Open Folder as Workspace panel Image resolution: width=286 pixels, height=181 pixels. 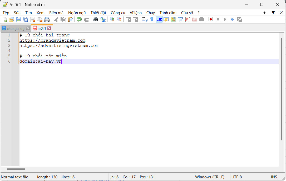point(195,19)
